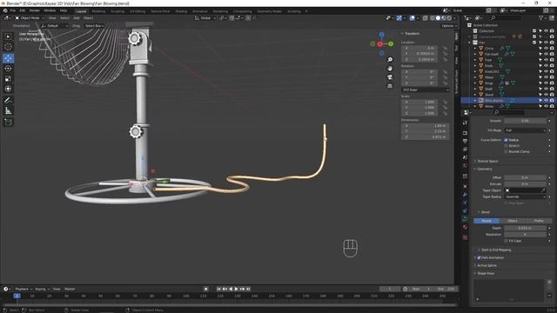The height and width of the screenshot is (313, 557).
Task: Click the outliner filter funnel icon
Action: click(541, 17)
